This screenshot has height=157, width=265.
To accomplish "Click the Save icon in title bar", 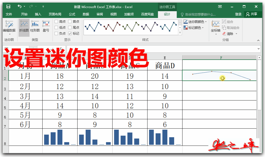I will [8, 7].
